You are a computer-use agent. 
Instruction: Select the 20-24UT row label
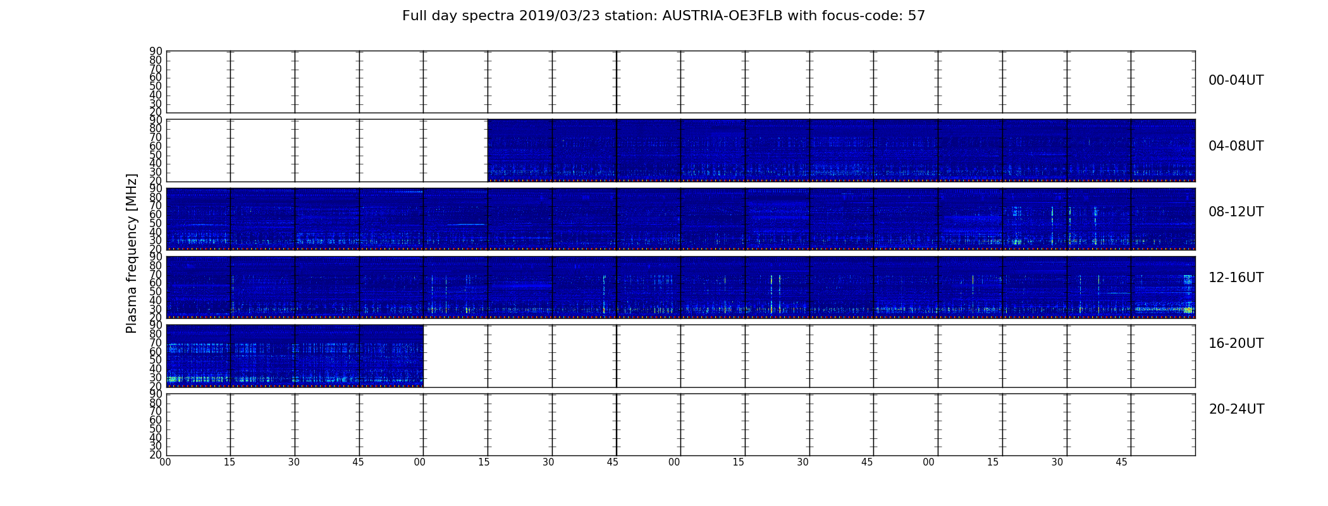pyautogui.click(x=1236, y=409)
